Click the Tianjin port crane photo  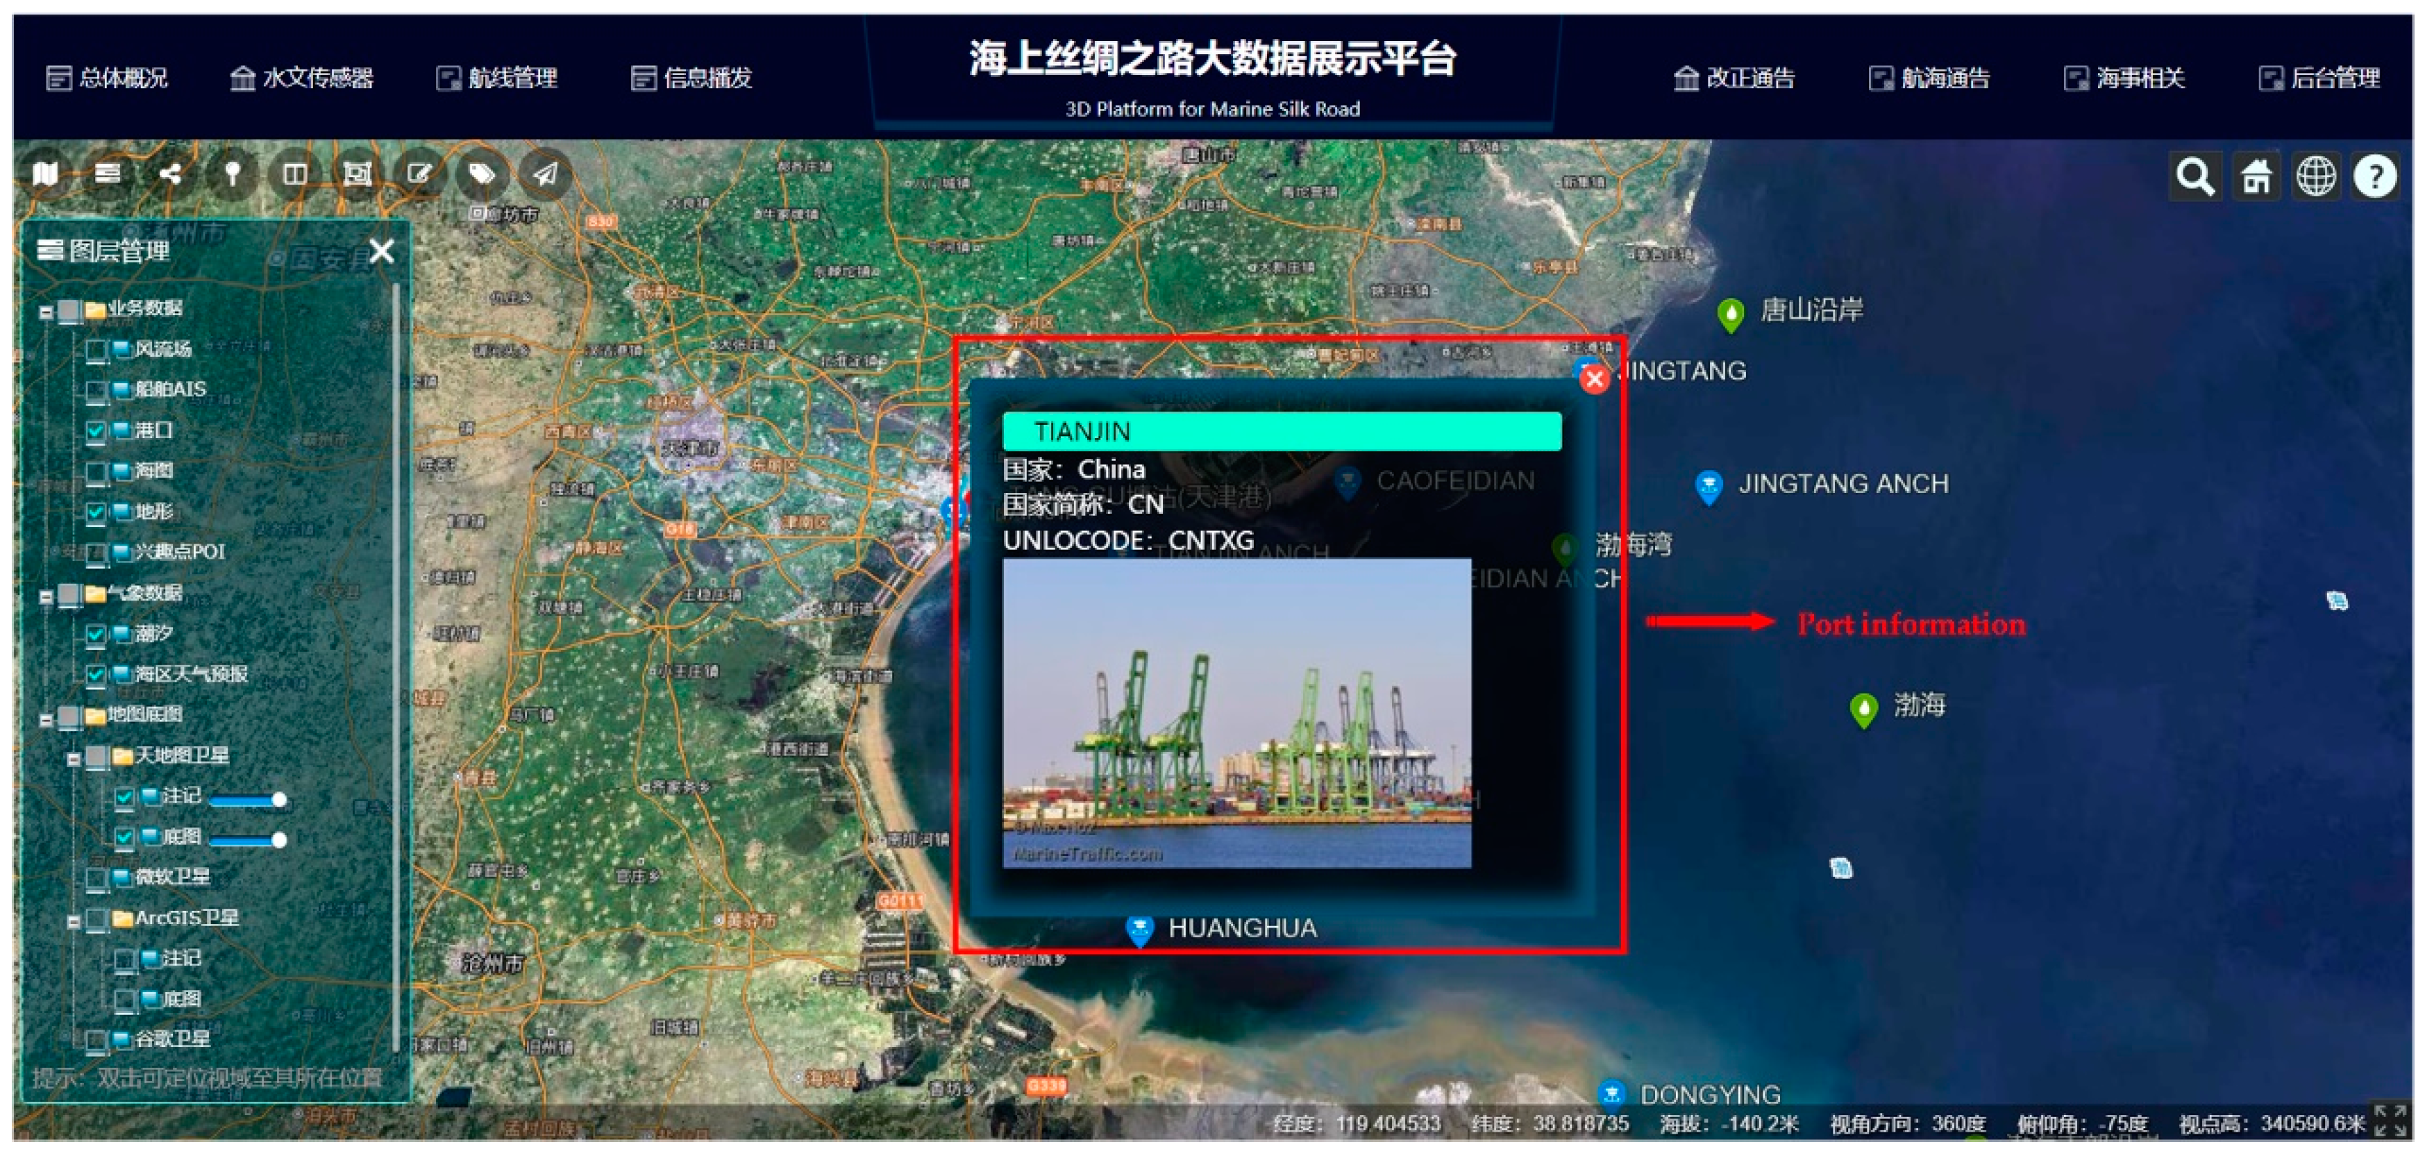click(x=1236, y=713)
